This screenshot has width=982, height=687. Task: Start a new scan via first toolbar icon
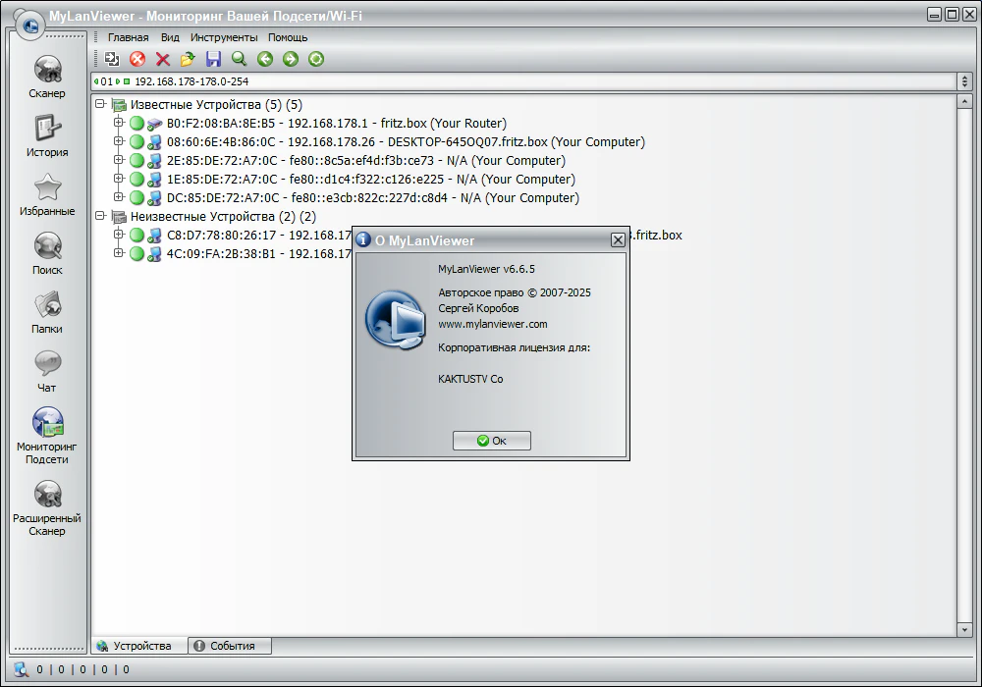[111, 59]
